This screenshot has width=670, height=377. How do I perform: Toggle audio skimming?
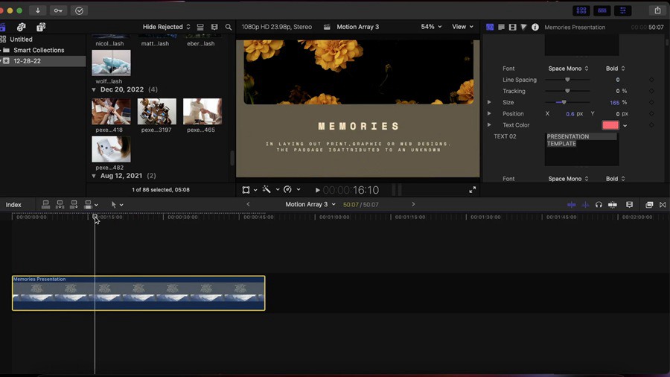click(x=585, y=205)
